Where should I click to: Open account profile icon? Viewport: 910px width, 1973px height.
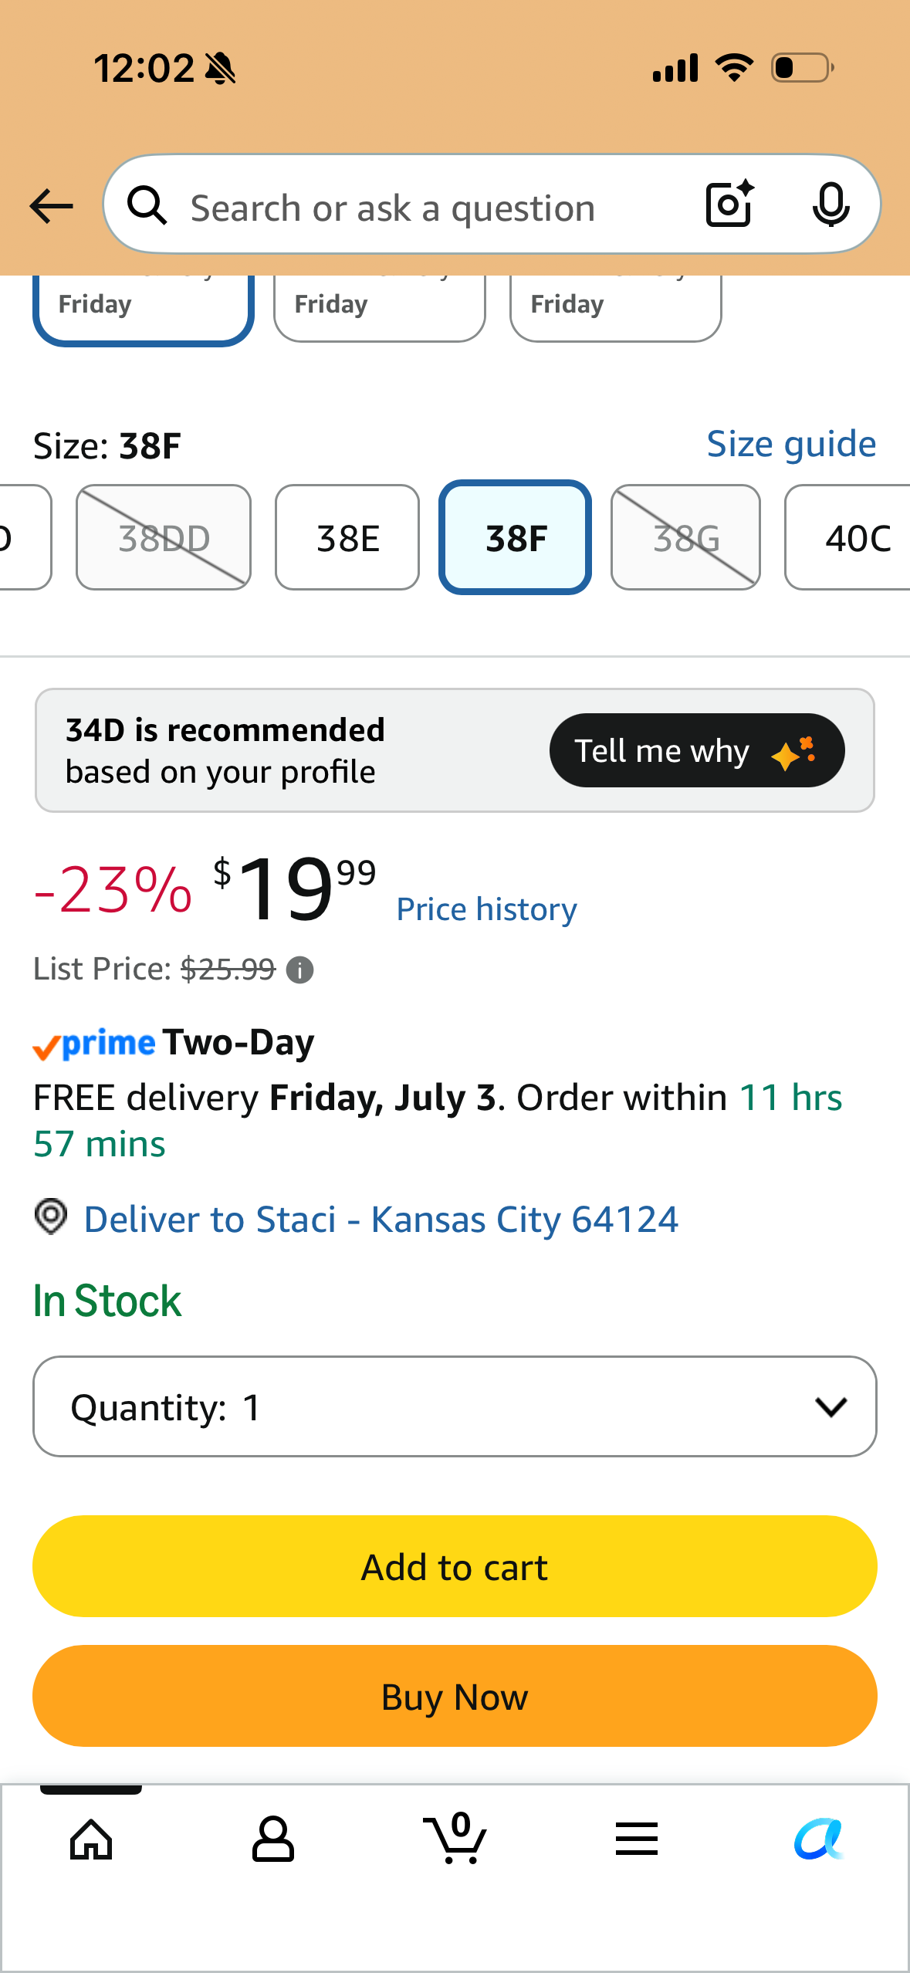tap(273, 1839)
